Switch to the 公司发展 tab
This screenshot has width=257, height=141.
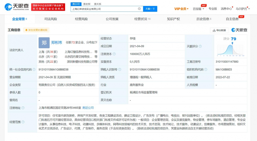[112, 19]
